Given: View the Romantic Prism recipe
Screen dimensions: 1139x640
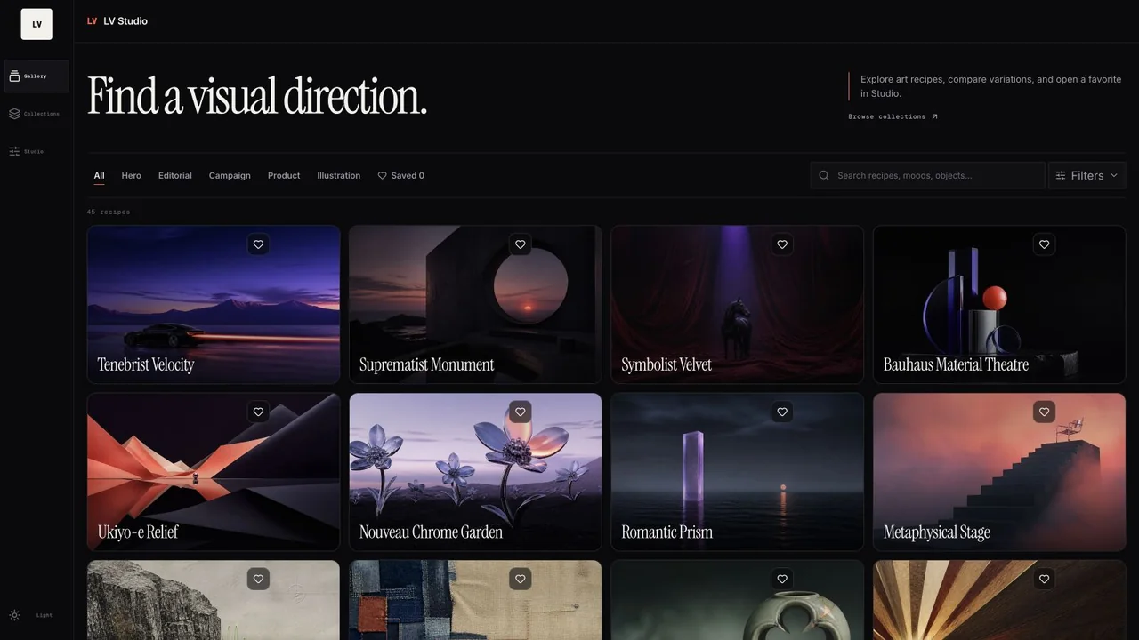Looking at the screenshot, I should pos(738,472).
